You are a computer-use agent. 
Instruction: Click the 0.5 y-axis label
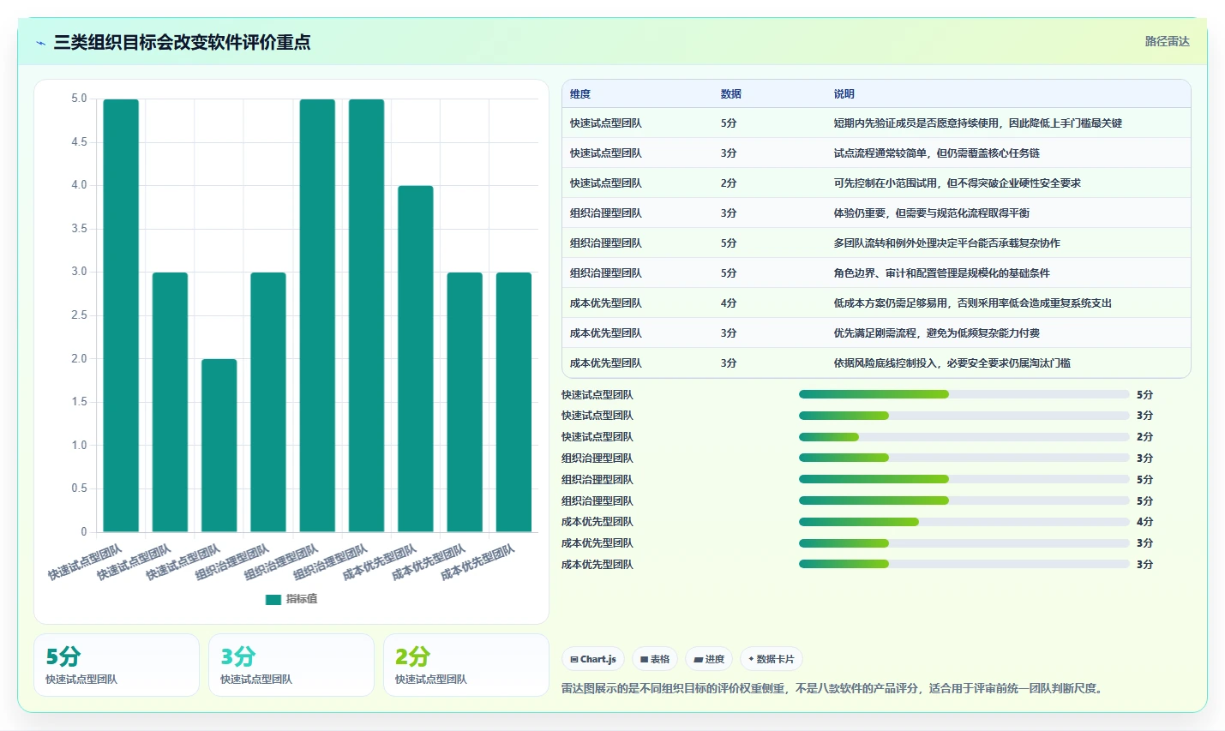(79, 488)
